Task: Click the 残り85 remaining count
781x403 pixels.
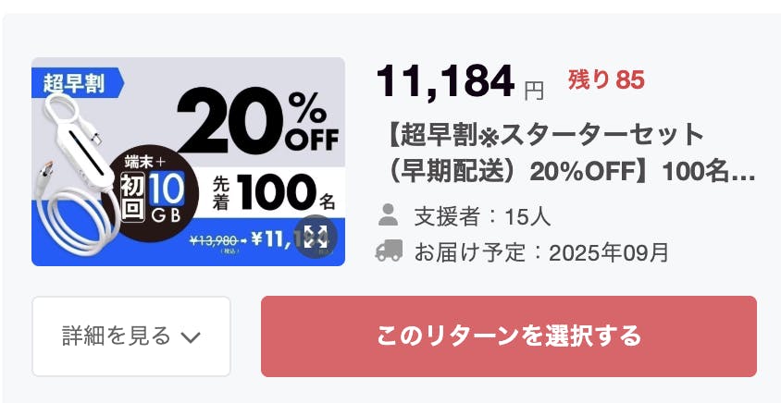Action: (605, 80)
